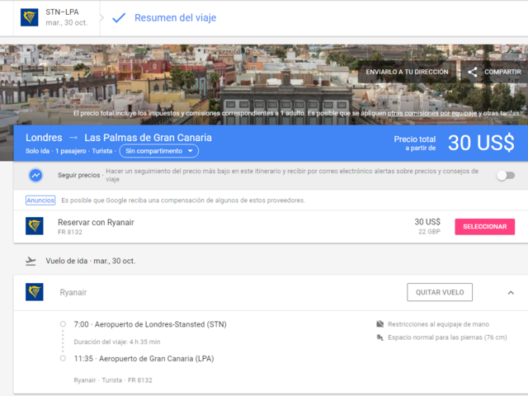Toggle the Seguir precios switch
Screen dimensions: 528x396
point(506,176)
